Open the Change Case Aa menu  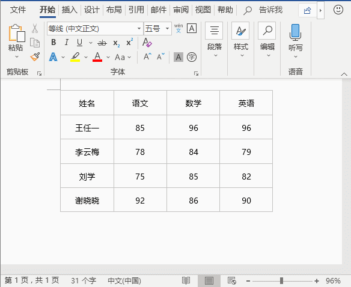point(123,57)
